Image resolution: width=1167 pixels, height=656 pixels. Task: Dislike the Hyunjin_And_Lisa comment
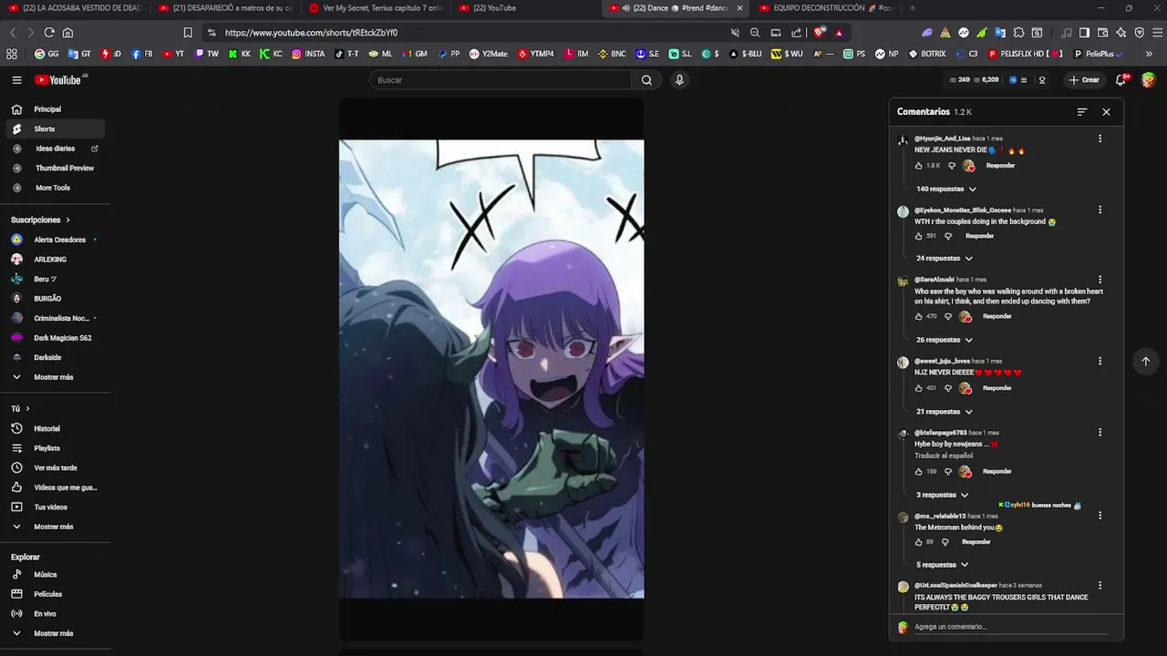(x=952, y=166)
